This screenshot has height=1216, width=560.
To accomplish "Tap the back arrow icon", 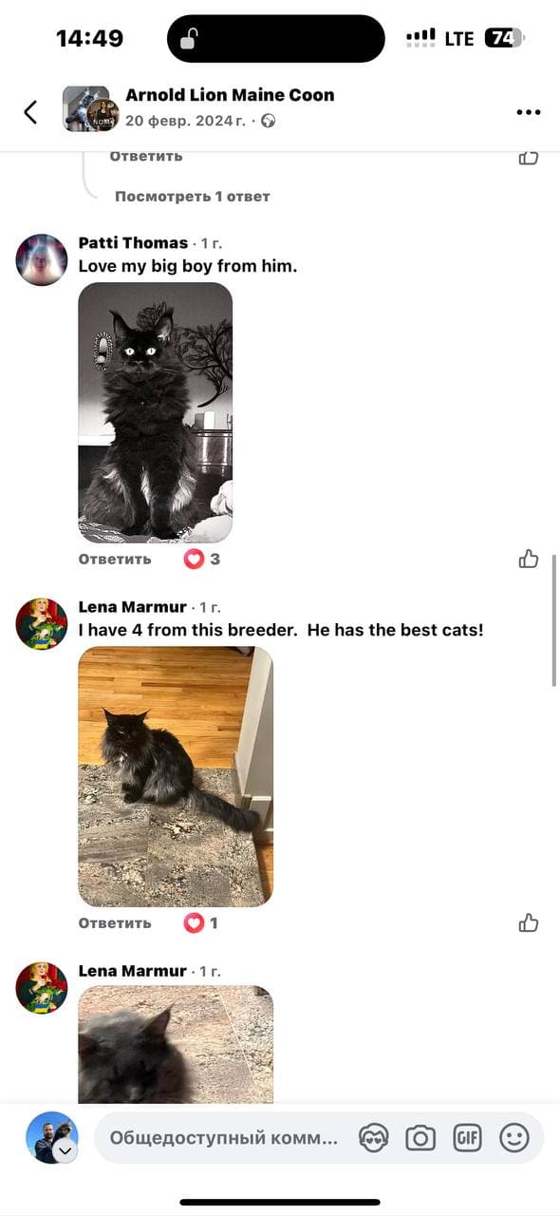I will [30, 112].
